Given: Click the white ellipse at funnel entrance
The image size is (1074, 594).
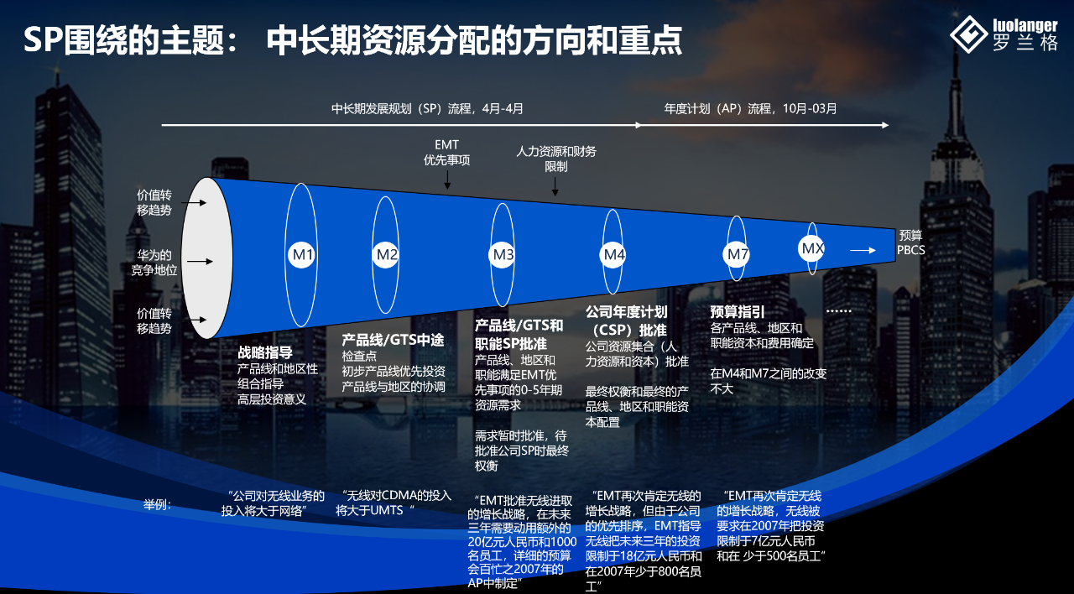Looking at the screenshot, I should [x=207, y=257].
